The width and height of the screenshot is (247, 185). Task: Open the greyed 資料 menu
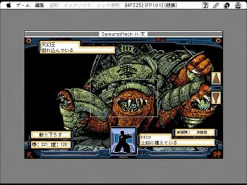click(x=54, y=5)
